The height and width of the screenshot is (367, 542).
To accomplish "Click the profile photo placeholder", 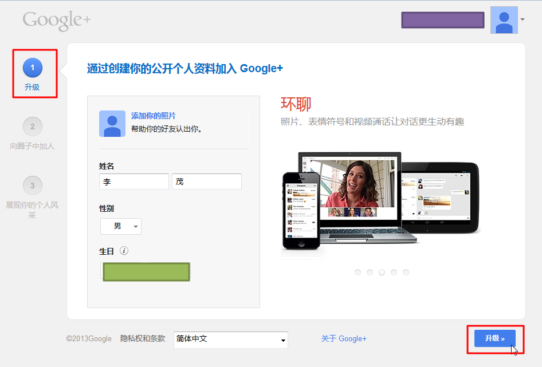I will 112,124.
